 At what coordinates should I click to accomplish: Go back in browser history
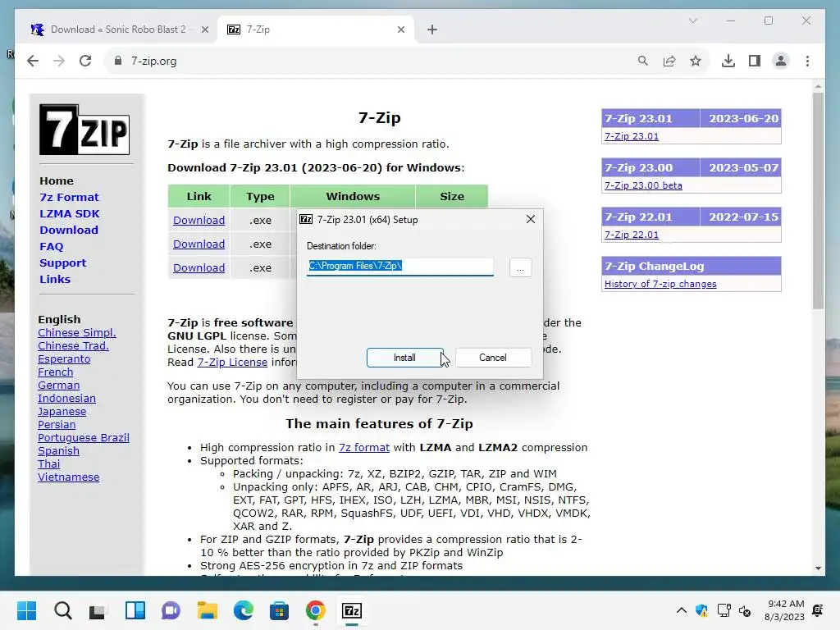click(x=33, y=61)
